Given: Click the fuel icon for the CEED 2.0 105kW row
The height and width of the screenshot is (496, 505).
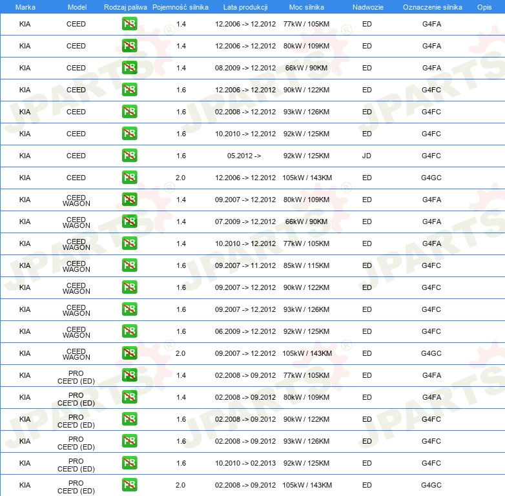Looking at the screenshot, I should (x=129, y=178).
